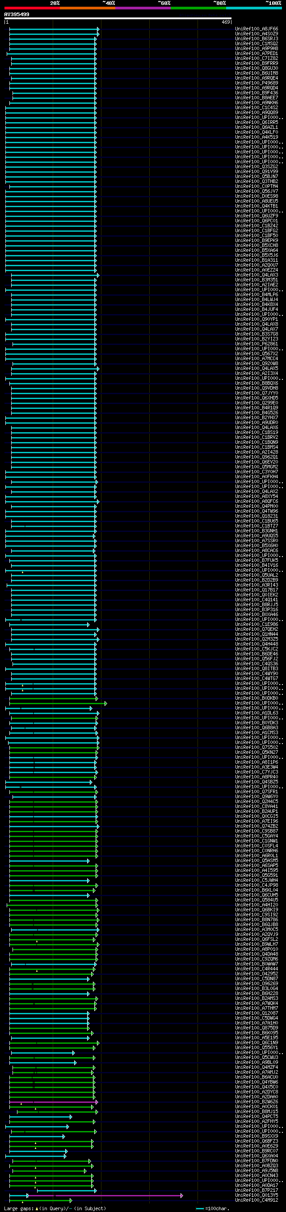Open hit UniRef100_A7PED1

[x=257, y=54]
